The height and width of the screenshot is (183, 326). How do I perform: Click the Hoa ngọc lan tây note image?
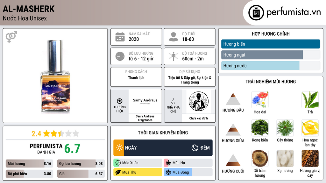point(310,128)
